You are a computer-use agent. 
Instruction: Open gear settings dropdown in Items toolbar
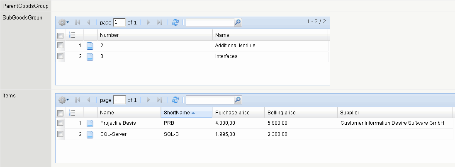pos(63,100)
